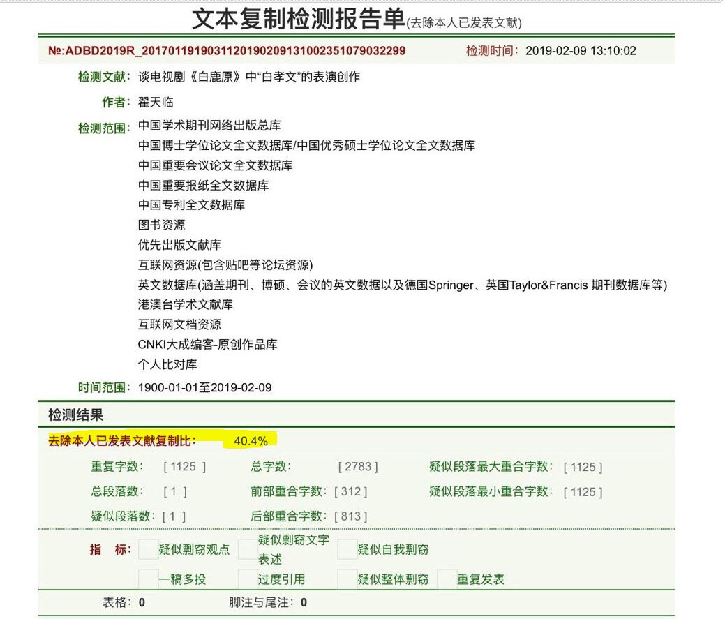Click the 疑似段落数 value 1
725x619 pixels.
174,516
